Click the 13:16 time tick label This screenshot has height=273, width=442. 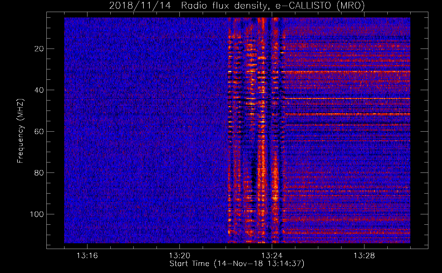tap(87, 256)
